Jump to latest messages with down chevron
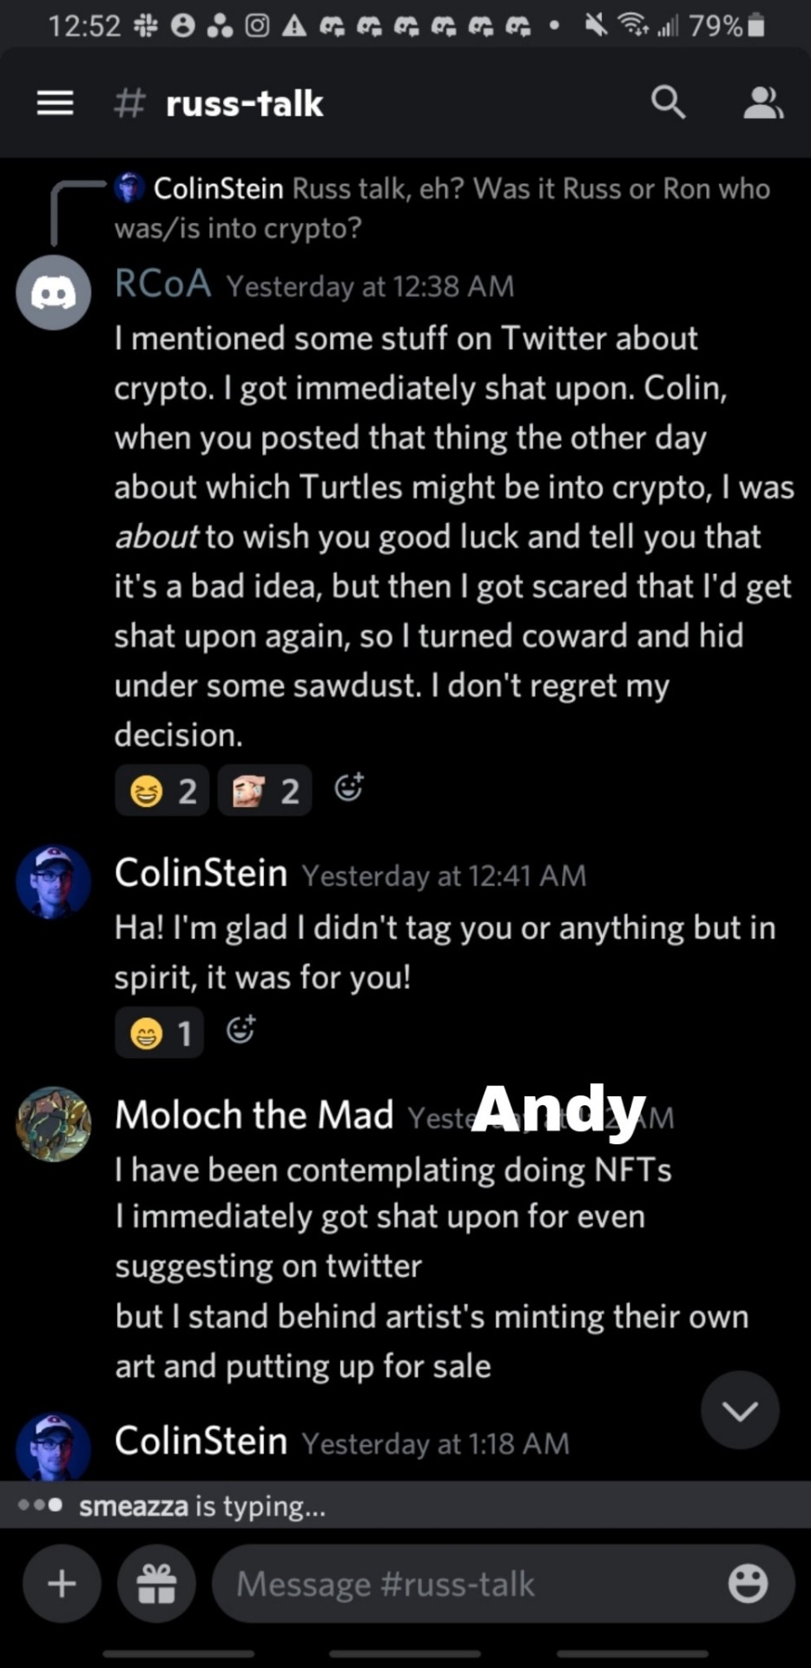 tap(740, 1410)
